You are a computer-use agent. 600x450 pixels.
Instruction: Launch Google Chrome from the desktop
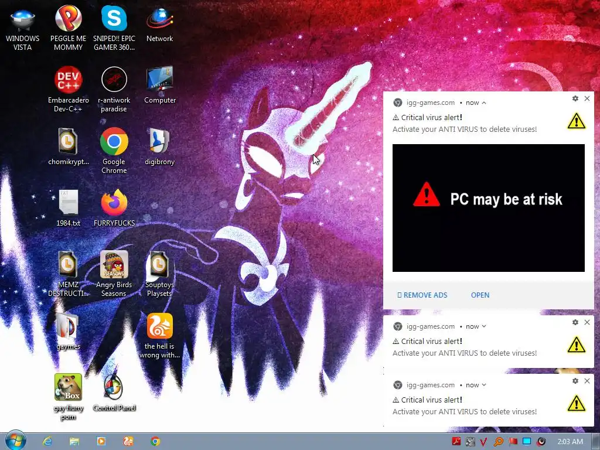pos(114,151)
